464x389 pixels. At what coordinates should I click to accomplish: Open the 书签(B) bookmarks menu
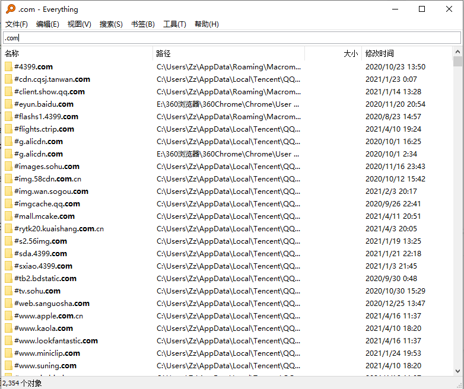click(143, 24)
